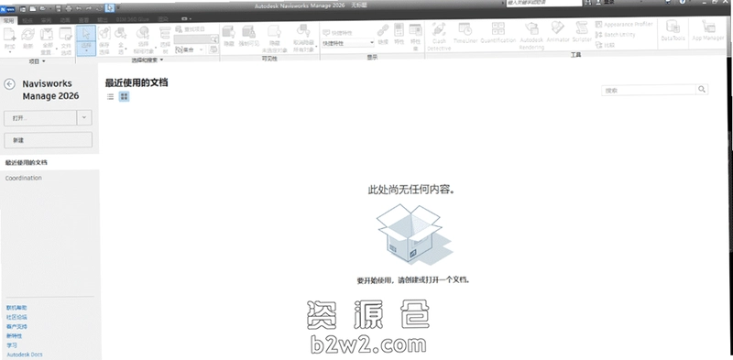Click the title bar keyword search box
The height and width of the screenshot is (360, 733).
point(544,3)
